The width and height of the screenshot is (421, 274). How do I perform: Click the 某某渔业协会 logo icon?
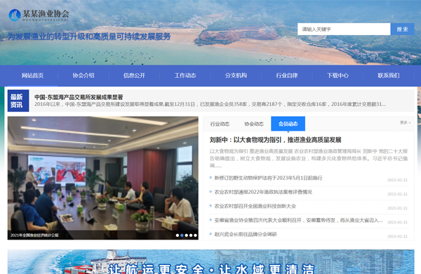coord(15,15)
